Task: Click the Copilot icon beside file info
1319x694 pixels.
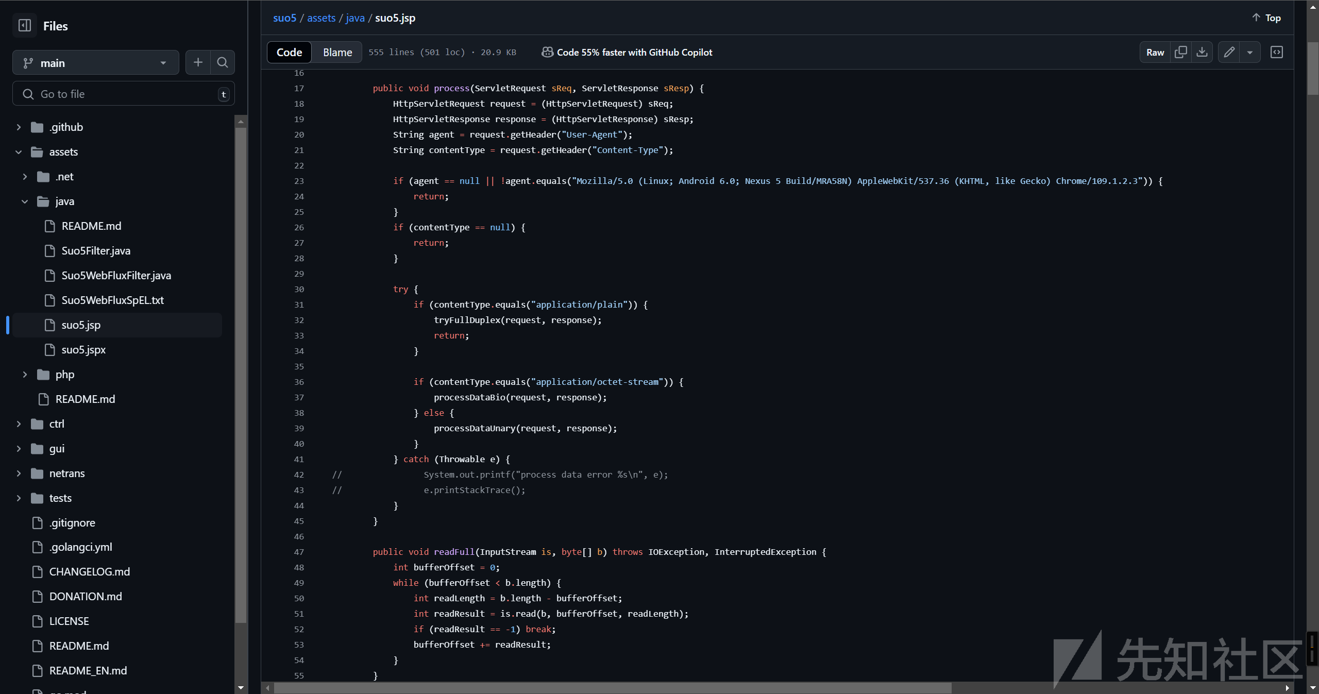Action: (x=547, y=52)
